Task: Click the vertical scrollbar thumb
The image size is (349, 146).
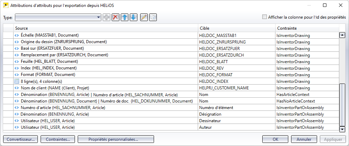Action: coord(342,105)
